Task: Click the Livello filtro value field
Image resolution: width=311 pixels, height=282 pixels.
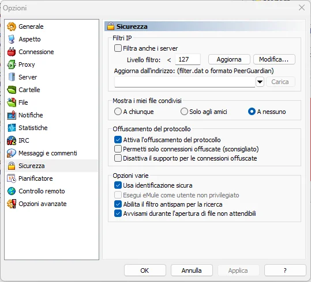Action: (x=188, y=59)
